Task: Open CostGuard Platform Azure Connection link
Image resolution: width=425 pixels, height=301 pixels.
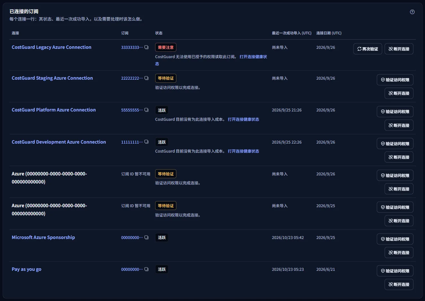Action: coord(54,110)
